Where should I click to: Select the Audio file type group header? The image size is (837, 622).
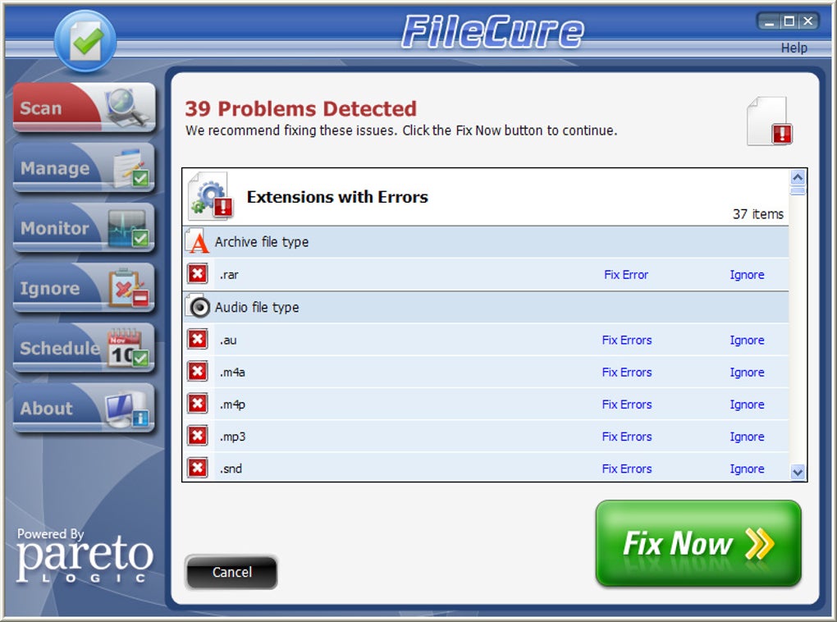pos(486,307)
